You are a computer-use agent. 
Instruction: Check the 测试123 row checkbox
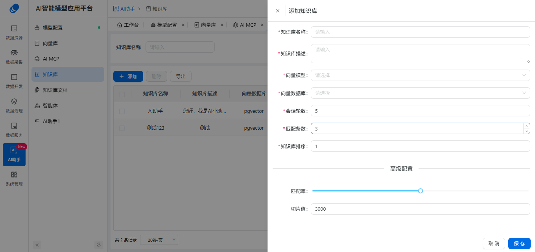[122, 128]
